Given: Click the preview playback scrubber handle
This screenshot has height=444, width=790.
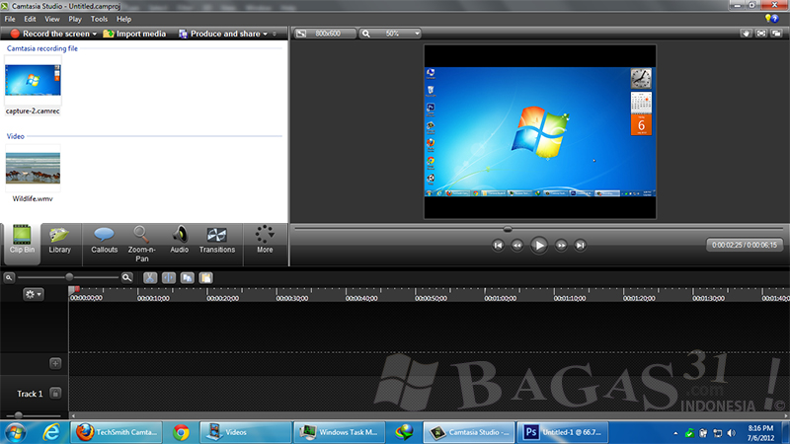Looking at the screenshot, I should point(508,229).
